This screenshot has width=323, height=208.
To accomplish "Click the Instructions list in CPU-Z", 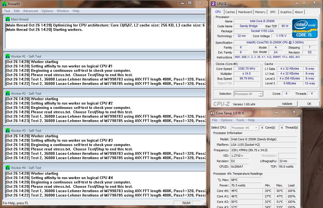I will pos(275,57).
